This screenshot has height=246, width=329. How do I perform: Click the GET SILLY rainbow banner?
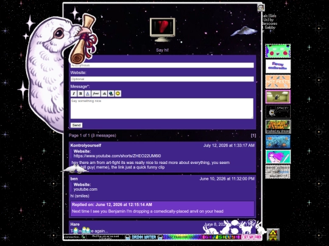221,237
